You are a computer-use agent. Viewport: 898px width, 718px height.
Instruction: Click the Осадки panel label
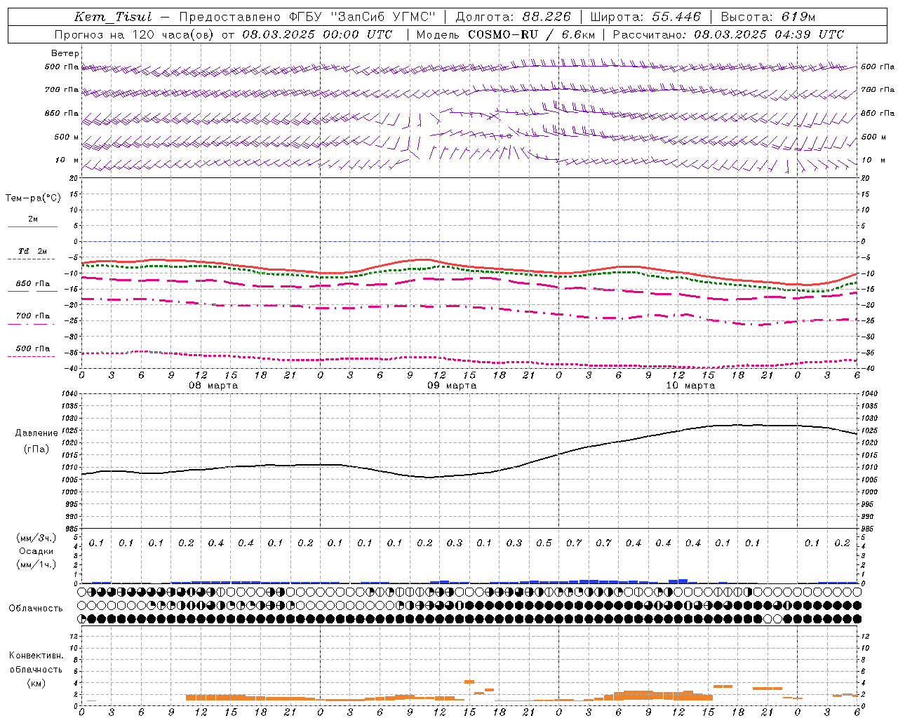(x=36, y=551)
